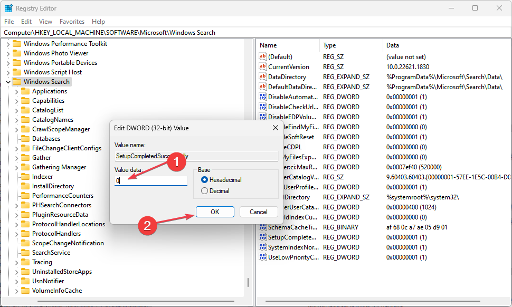Click the 10.0.22621.1830 data cell
Screen dimensions: 512x307
(x=407, y=67)
